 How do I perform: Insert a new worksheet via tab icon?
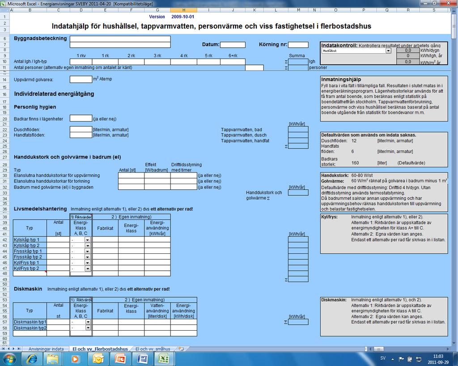(181, 349)
